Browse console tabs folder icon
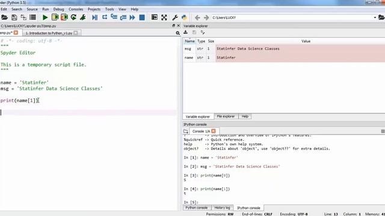This screenshot has width=385, height=216. point(186,131)
